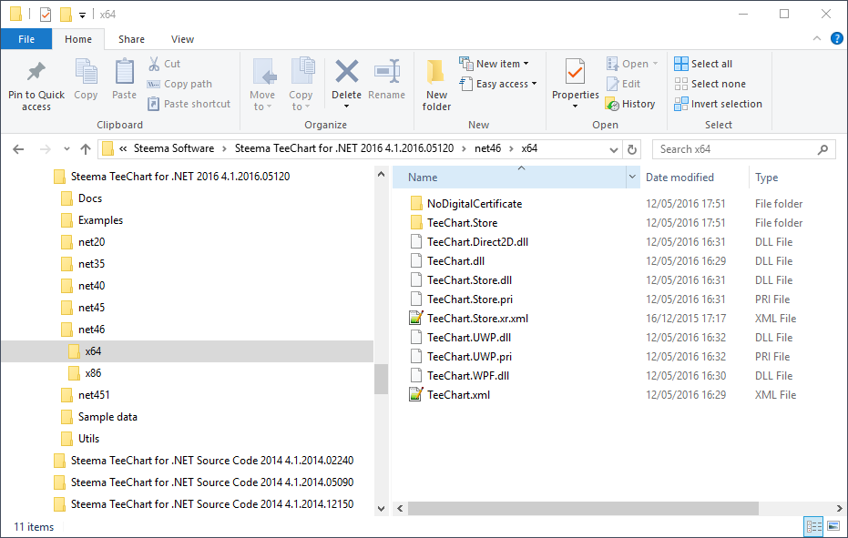Select net451 folder in tree
The width and height of the screenshot is (848, 538).
(94, 395)
